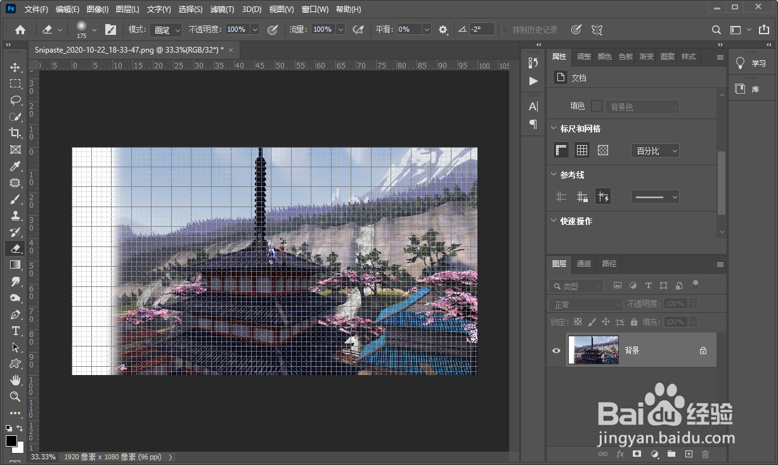Click the share export icon

click(764, 29)
